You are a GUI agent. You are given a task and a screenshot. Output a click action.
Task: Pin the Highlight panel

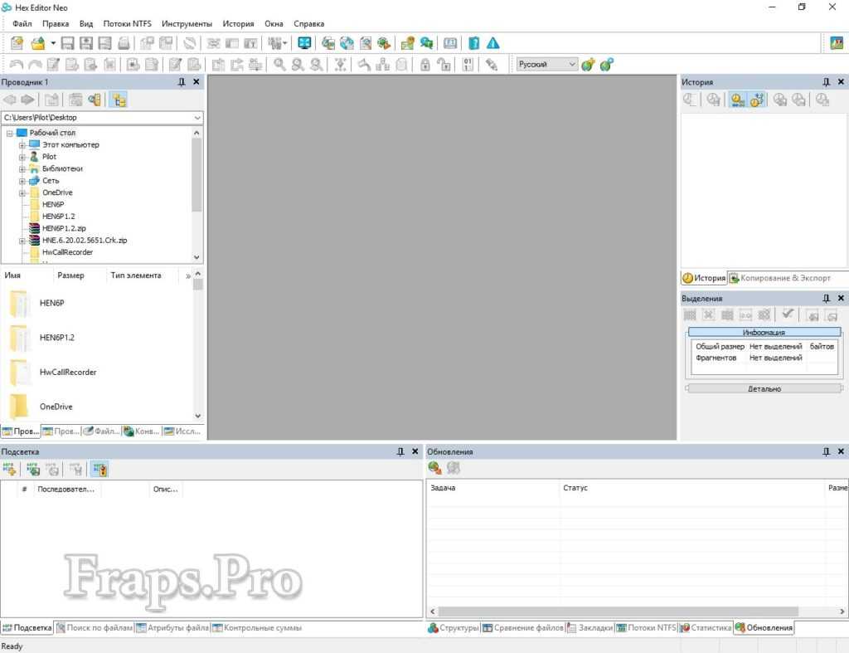click(x=400, y=451)
